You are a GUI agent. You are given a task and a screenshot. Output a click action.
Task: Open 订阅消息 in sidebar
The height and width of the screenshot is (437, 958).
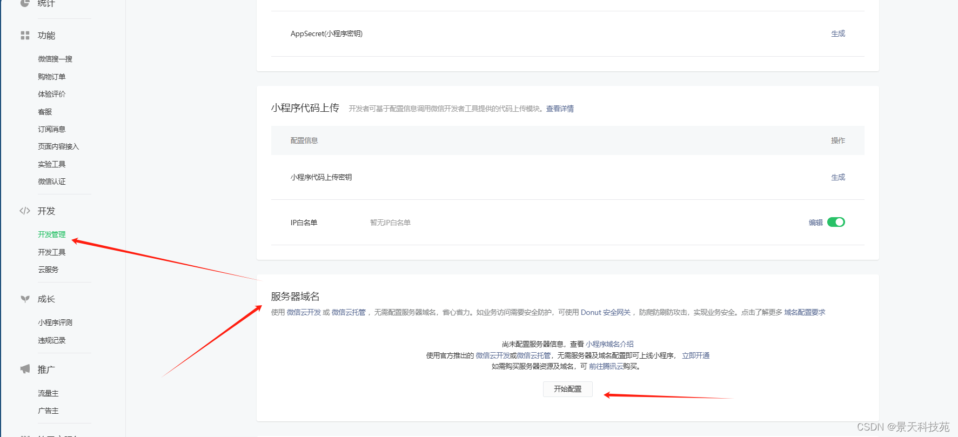tap(52, 129)
